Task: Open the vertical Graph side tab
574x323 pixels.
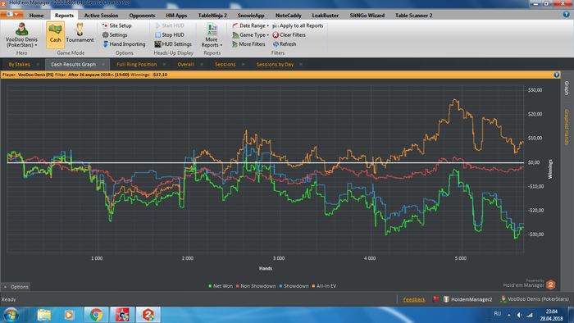Action: point(567,89)
